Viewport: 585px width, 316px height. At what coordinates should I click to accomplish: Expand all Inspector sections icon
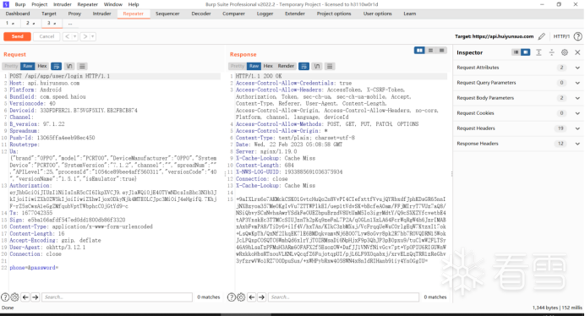tap(539, 52)
